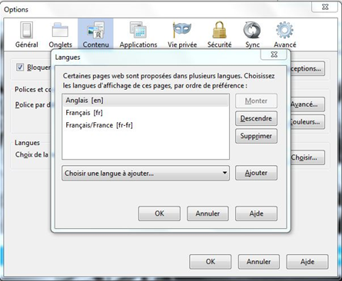The width and height of the screenshot is (342, 281).
Task: Click Annuler in the Options window
Action: [259, 262]
